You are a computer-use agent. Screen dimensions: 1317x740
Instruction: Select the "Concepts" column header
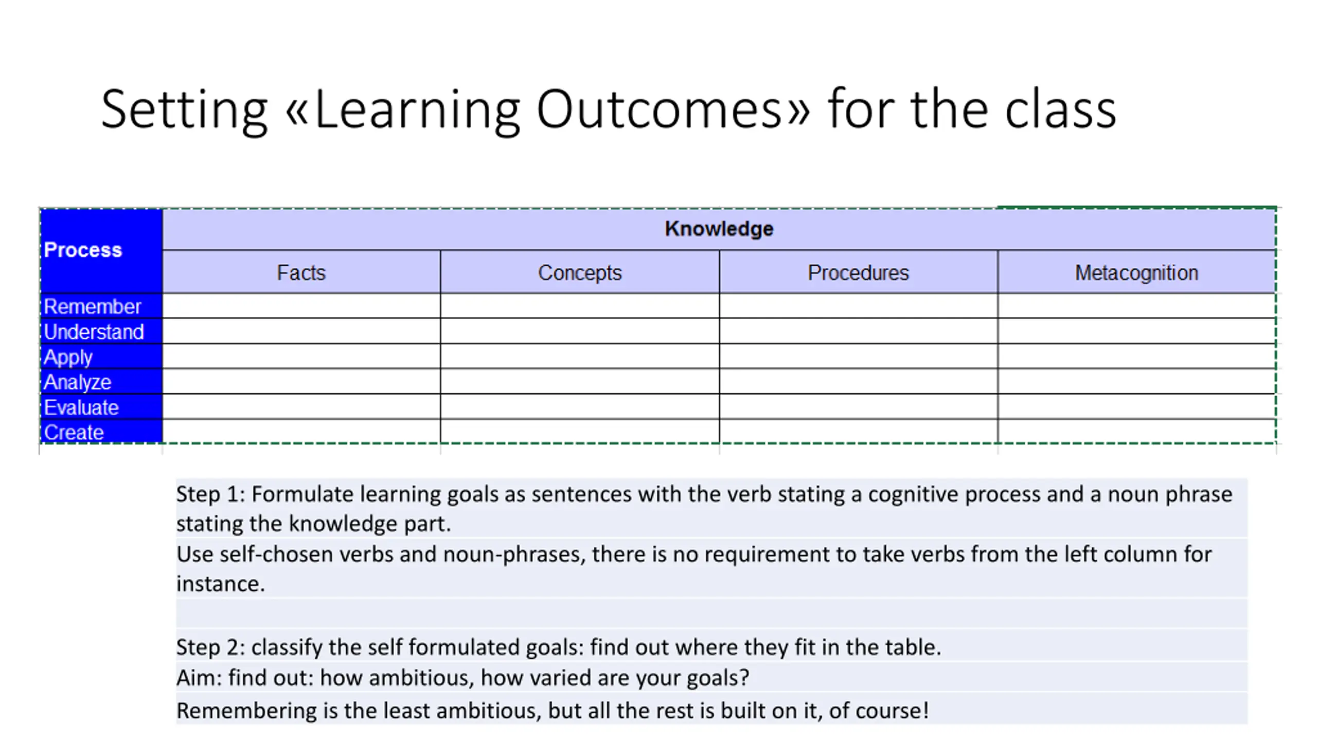click(579, 273)
